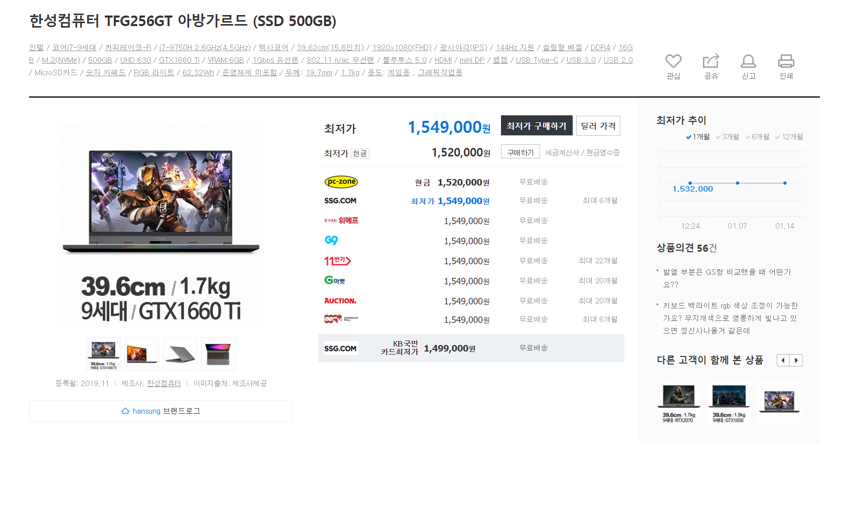850x525 pixels.
Task: Open the 발열 부분은 GS랑 비교 opinion
Action: pyautogui.click(x=727, y=278)
